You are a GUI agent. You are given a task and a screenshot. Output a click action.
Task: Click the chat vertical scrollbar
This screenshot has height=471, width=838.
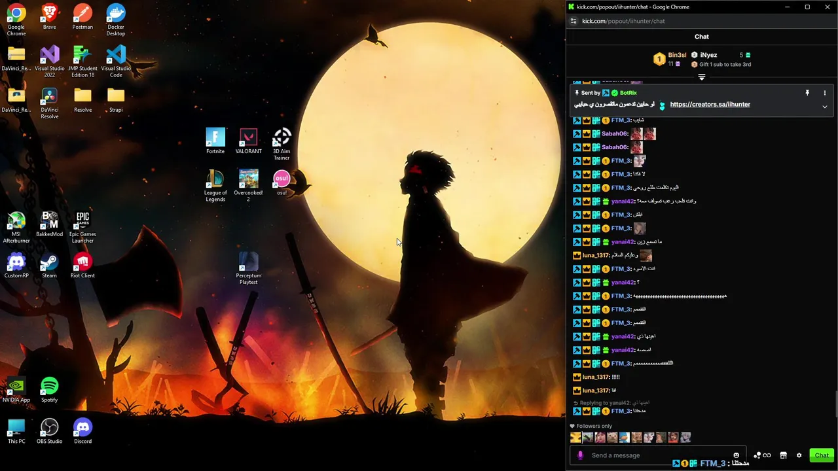836,404
